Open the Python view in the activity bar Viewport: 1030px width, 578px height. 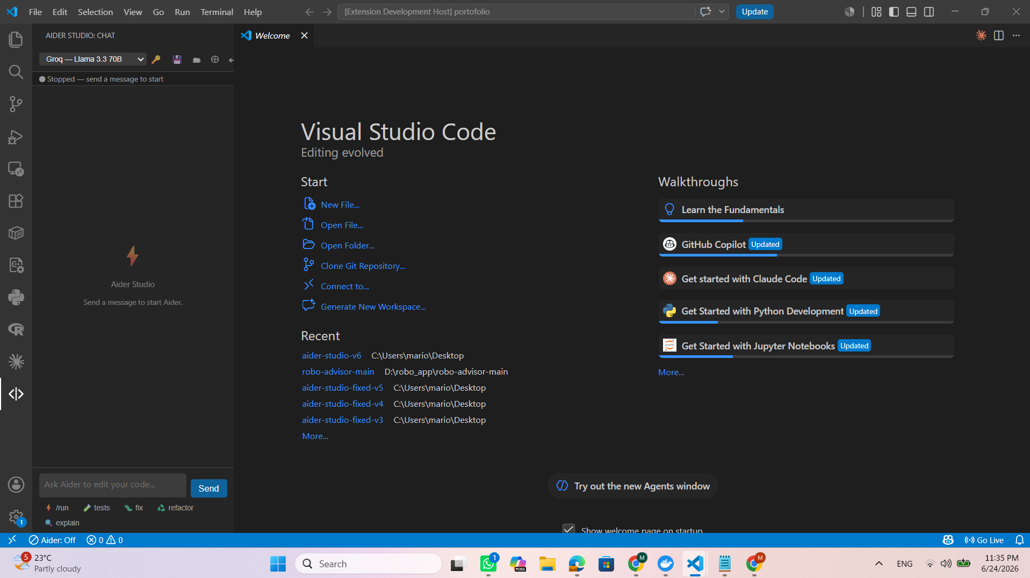(x=16, y=297)
